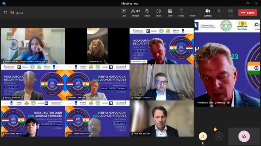Select Noorman, Ernst small video tile

(161, 46)
